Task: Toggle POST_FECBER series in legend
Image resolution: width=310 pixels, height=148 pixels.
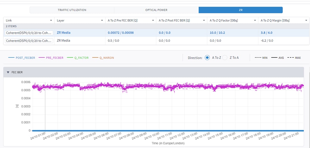Action: [25, 58]
